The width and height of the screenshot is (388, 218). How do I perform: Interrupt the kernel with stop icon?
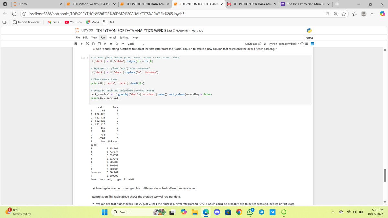coord(111,44)
